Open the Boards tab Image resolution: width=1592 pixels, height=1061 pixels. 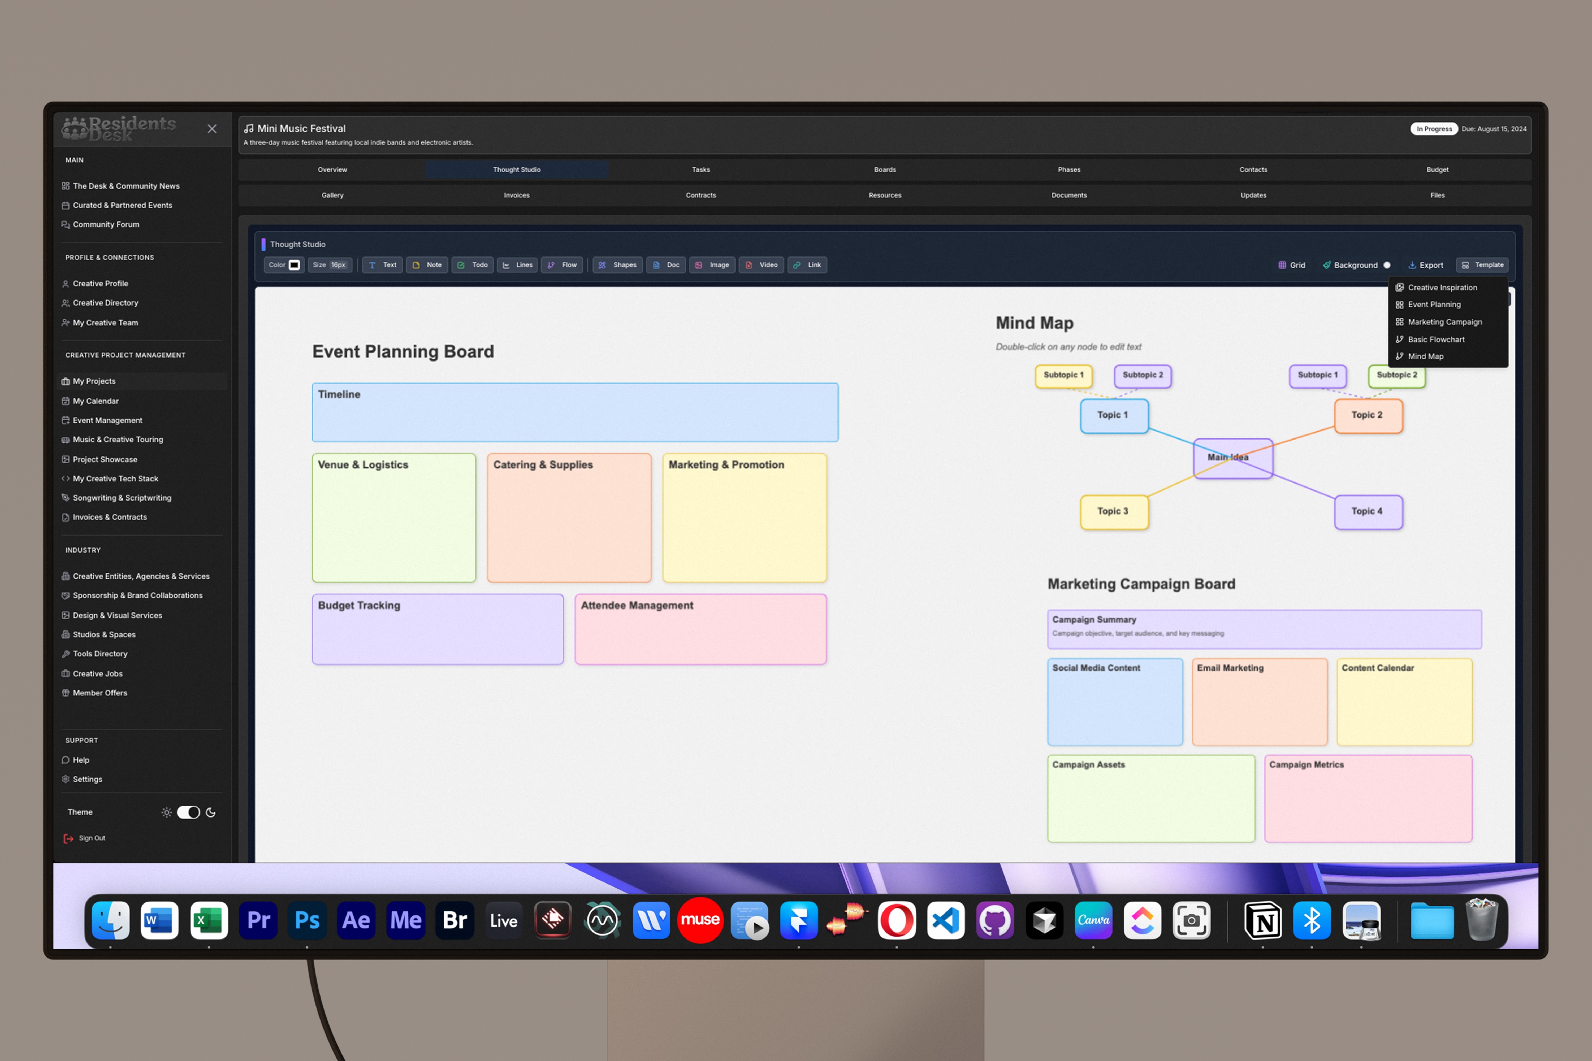(885, 170)
